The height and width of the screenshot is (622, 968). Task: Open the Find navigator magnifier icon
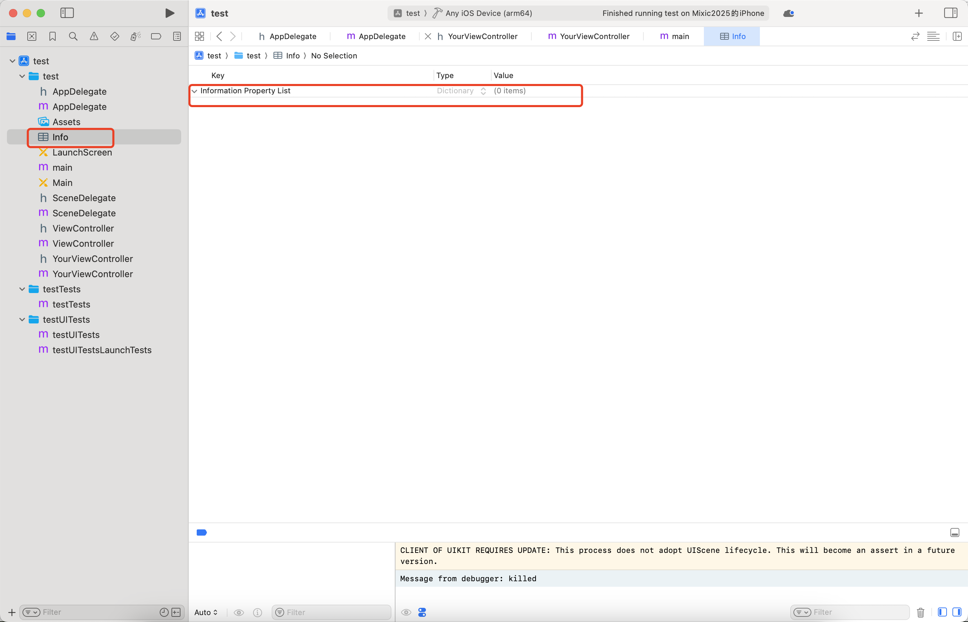pos(73,36)
